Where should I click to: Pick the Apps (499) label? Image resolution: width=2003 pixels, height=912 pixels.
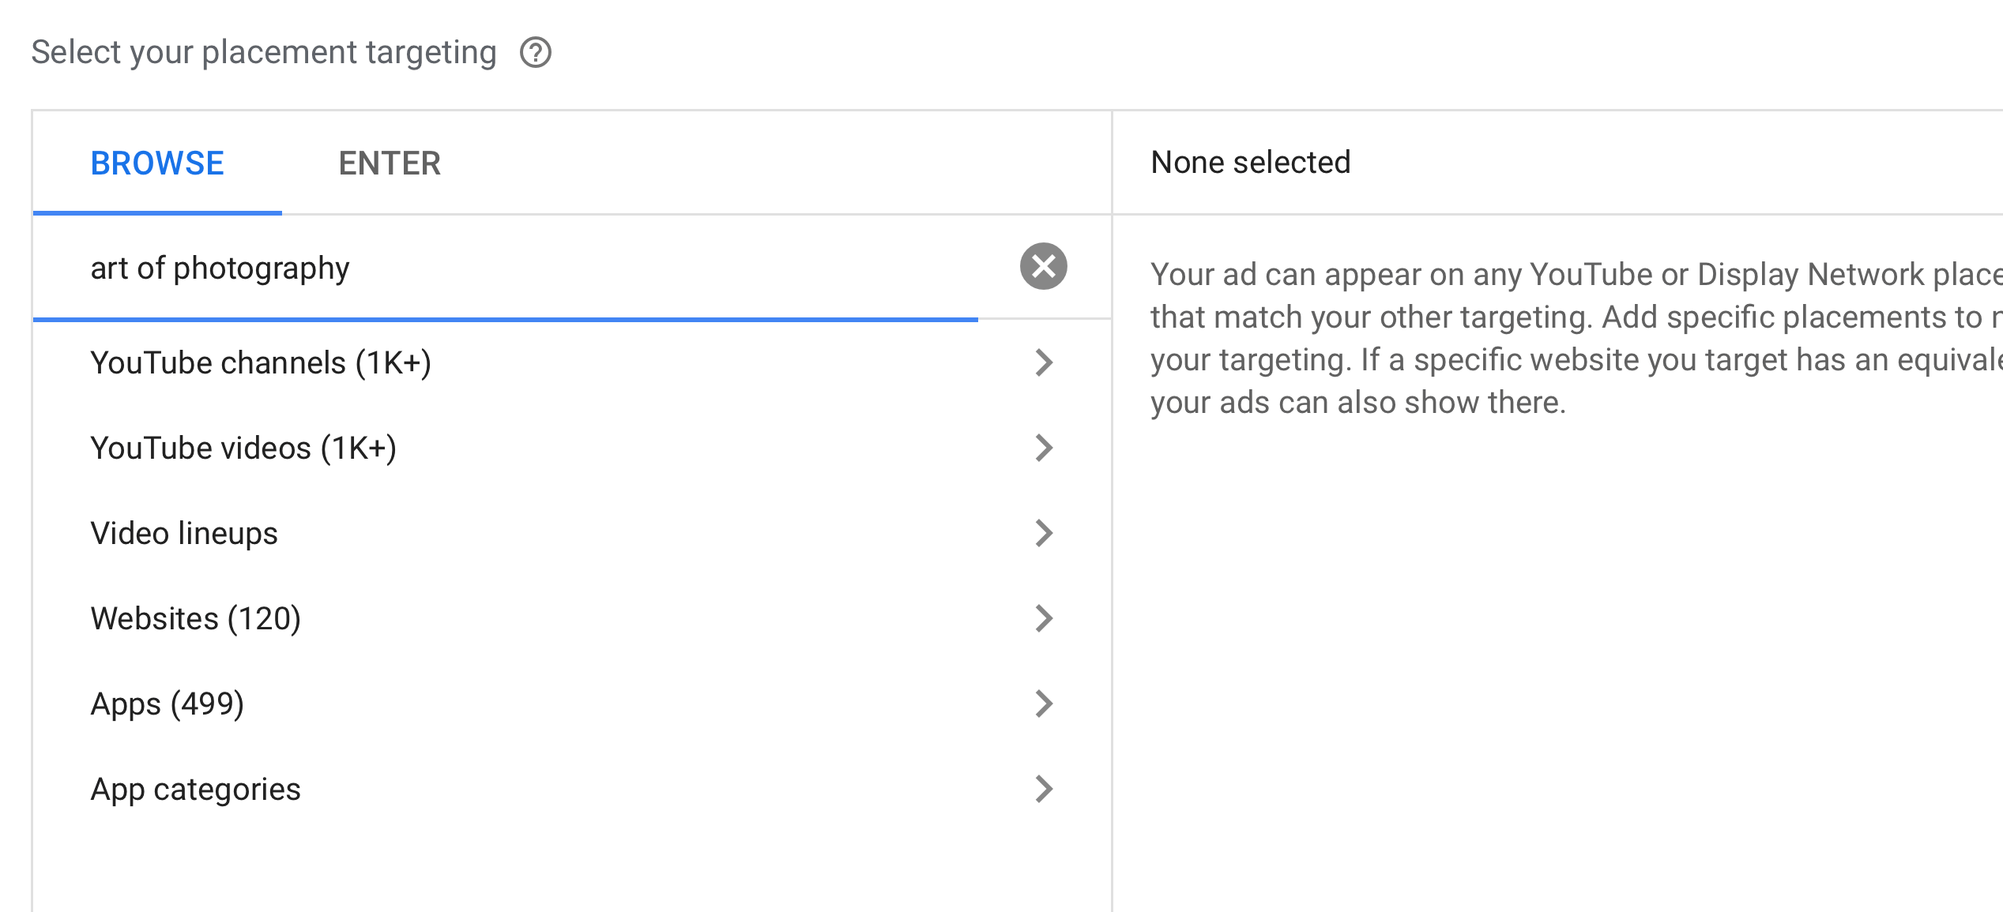point(168,704)
